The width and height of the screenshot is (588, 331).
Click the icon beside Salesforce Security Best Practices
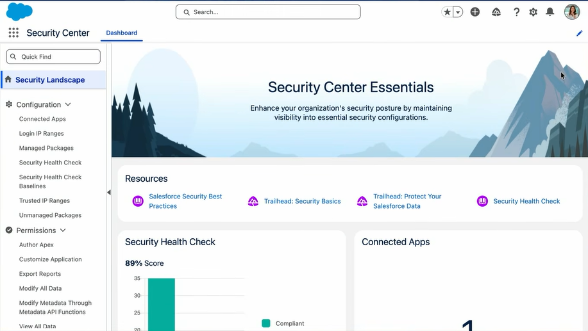138,201
